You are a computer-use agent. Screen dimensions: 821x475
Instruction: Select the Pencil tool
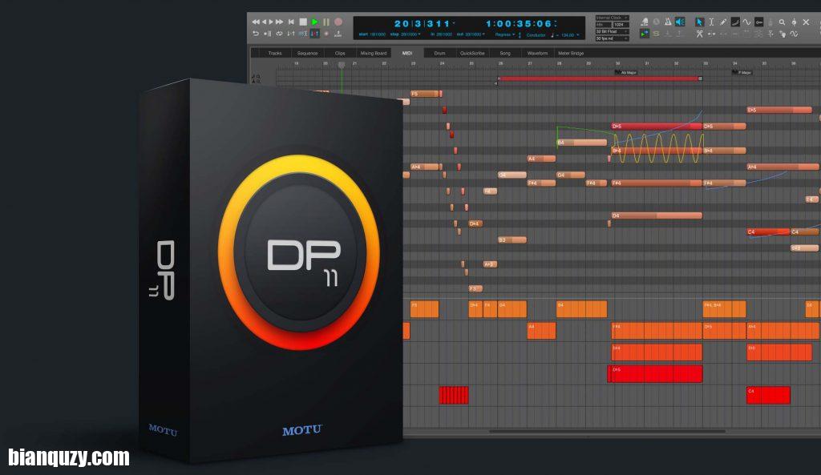tap(722, 22)
